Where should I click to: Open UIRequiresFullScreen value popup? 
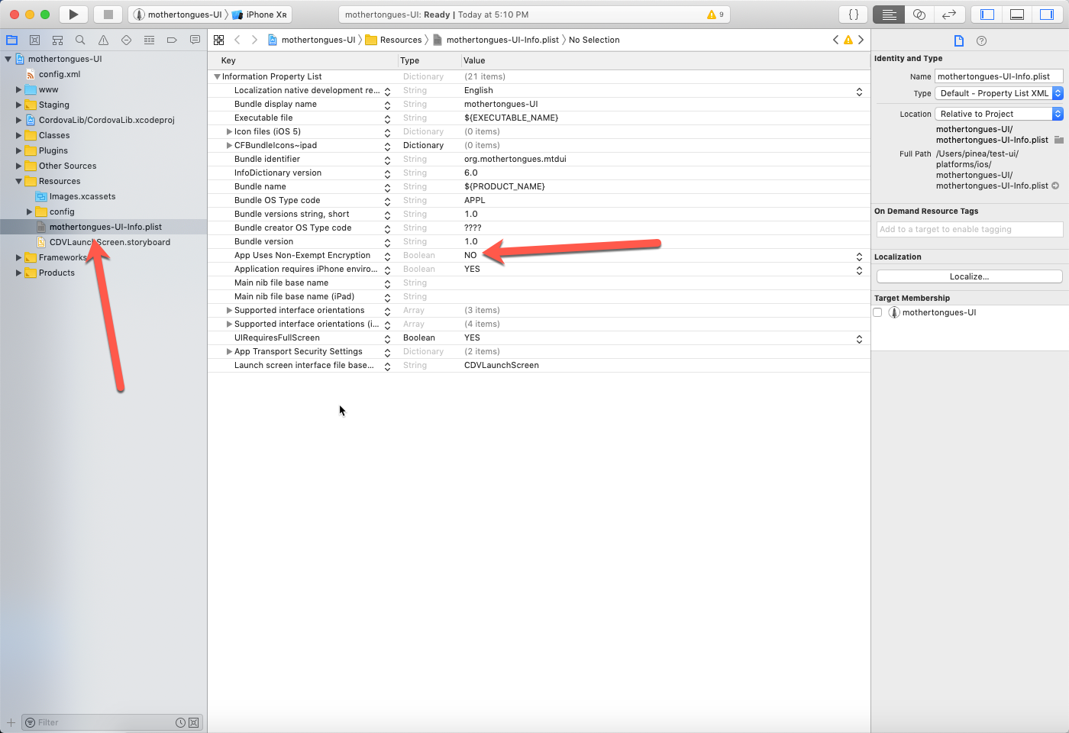pyautogui.click(x=859, y=338)
